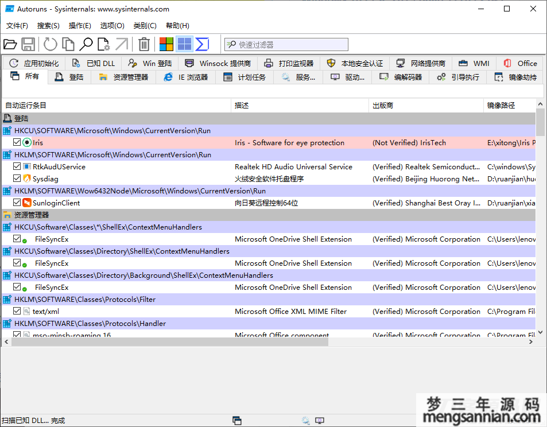
Task: Click the Copy entry toolbar icon
Action: [68, 44]
